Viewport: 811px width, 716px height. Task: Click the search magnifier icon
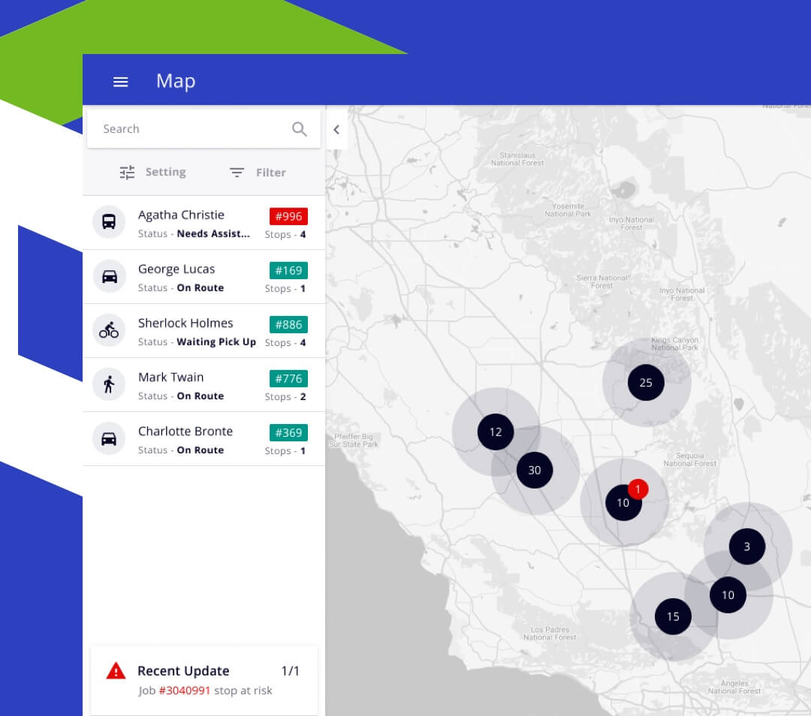coord(299,129)
